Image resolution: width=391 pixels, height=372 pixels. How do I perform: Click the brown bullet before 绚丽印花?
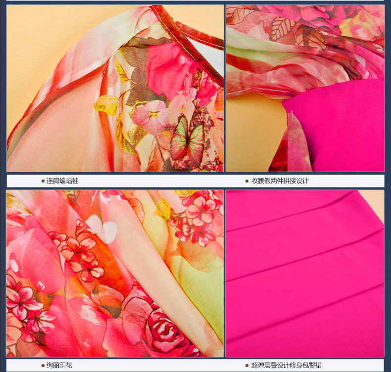click(43, 366)
